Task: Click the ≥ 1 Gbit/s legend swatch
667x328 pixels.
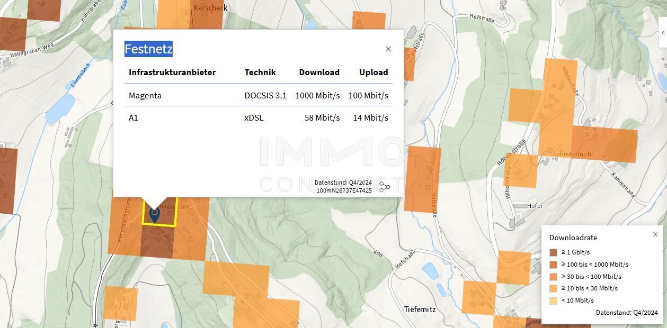Action: click(554, 252)
